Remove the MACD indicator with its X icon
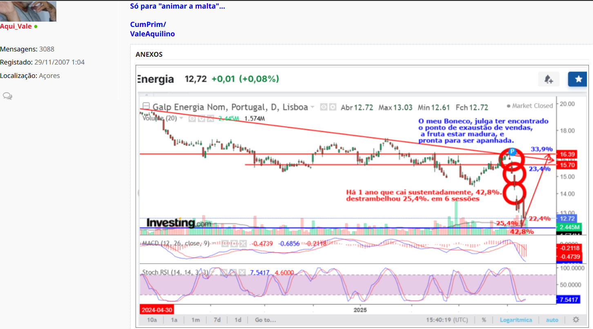 pos(243,244)
